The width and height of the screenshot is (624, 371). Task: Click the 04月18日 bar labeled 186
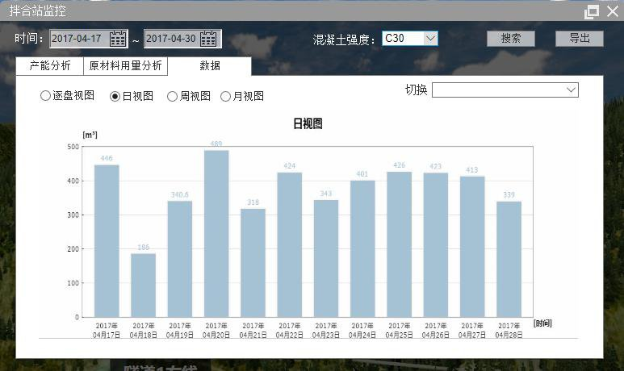143,286
